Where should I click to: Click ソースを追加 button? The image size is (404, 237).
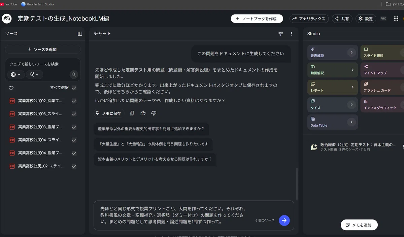point(43,49)
